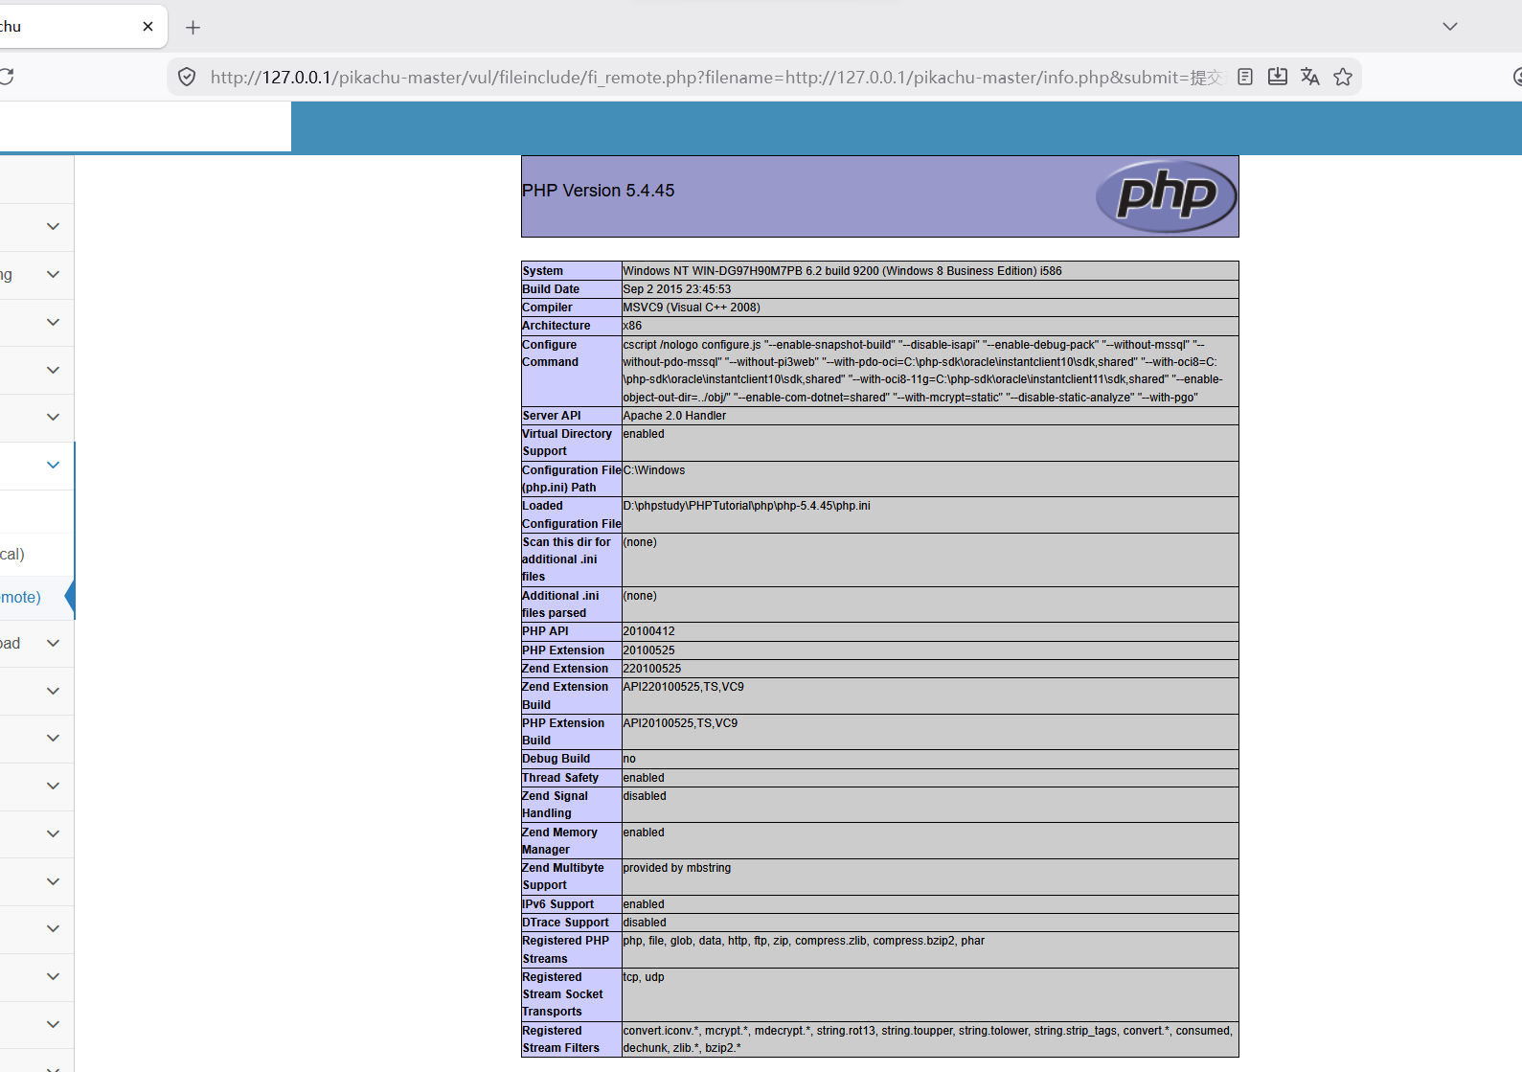Click the "Zend Signal Handling" label
Image resolution: width=1522 pixels, height=1072 pixels.
pos(556,805)
